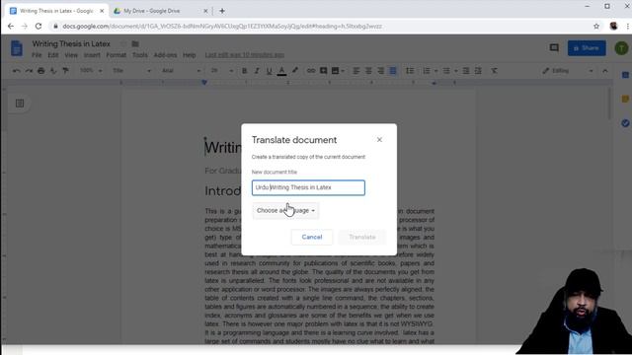Open the paragraph style Title dropdown
Screen dimensions: 632x355
coord(131,71)
